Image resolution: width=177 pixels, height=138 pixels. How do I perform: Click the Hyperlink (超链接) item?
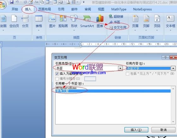(x=116, y=17)
